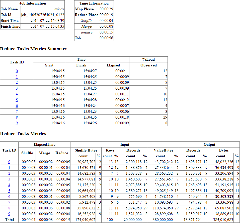Click the 'Keys' column header
Viewport: 240px width, 223px height.
(x=110, y=150)
